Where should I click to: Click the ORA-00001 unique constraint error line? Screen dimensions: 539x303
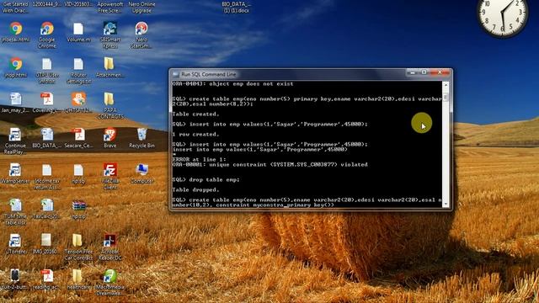pyautogui.click(x=269, y=165)
